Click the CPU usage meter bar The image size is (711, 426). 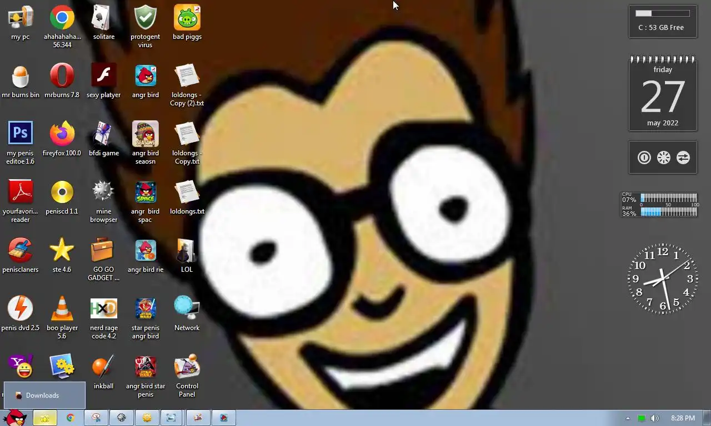668,197
